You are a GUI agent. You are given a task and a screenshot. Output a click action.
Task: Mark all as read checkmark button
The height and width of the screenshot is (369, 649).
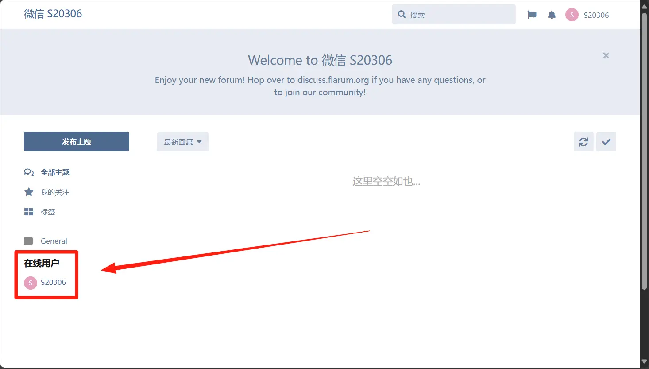(x=606, y=142)
